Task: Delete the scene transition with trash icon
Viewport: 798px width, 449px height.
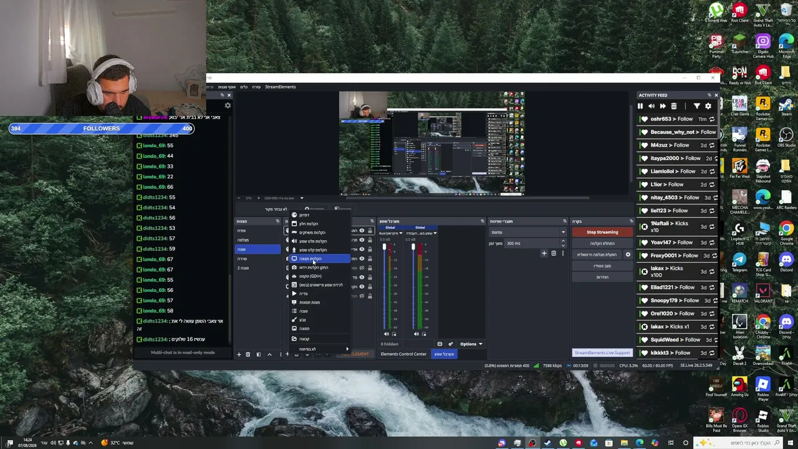Action: tap(553, 253)
